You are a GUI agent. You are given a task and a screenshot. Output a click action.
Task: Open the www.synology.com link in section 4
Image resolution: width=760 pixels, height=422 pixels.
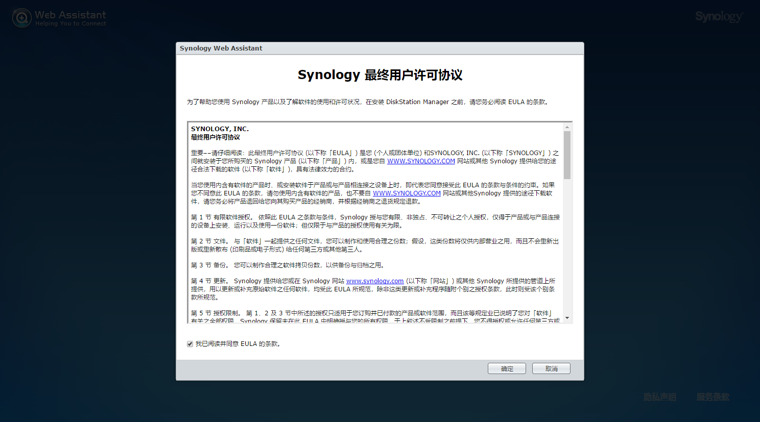[x=375, y=281]
